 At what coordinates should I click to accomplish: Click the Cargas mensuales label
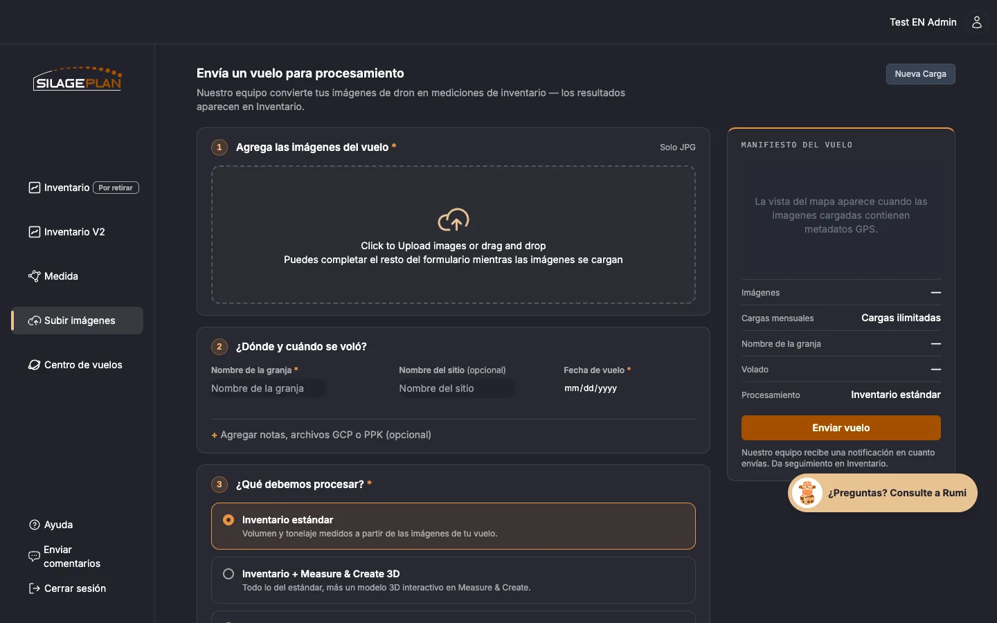tap(778, 318)
